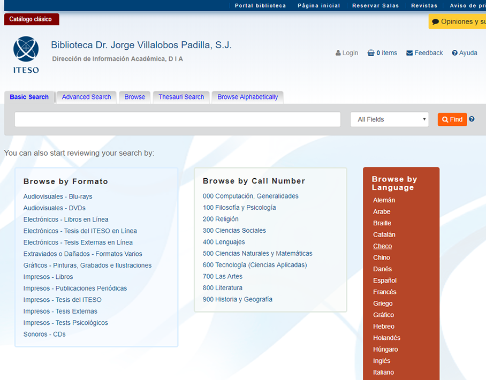Click the library name heading link
486x380 pixels.
pos(141,45)
